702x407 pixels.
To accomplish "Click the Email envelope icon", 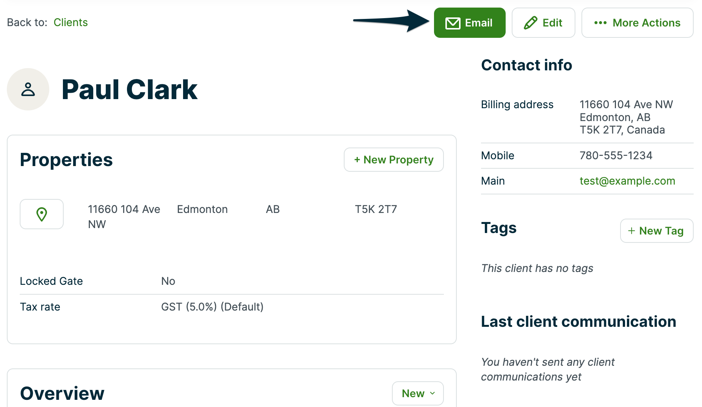I will (453, 23).
